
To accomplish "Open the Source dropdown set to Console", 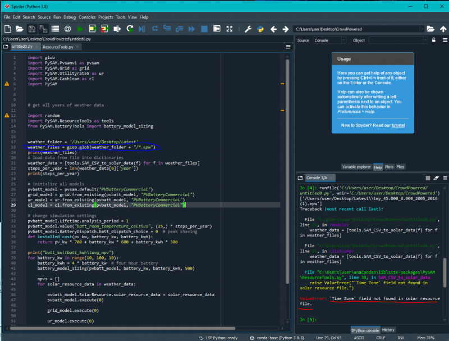I will (330, 40).
